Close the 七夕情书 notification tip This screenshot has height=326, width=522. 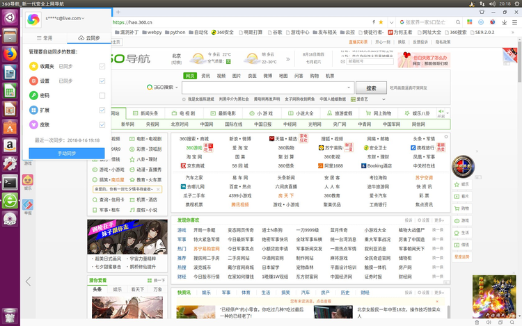coord(158,189)
